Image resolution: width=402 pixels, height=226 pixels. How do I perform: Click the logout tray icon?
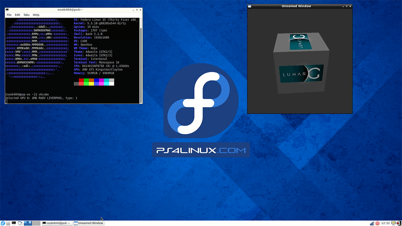click(399, 223)
